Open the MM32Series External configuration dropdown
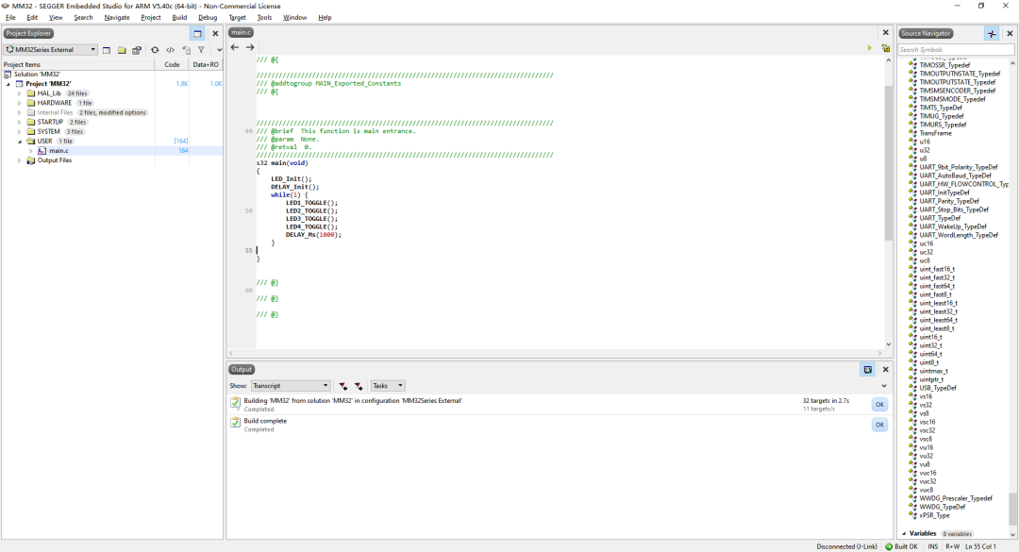Image resolution: width=1019 pixels, height=552 pixels. coord(51,50)
